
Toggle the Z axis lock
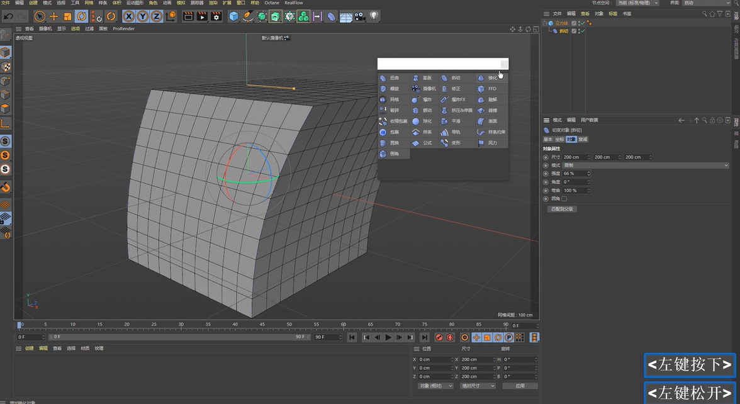[156, 16]
